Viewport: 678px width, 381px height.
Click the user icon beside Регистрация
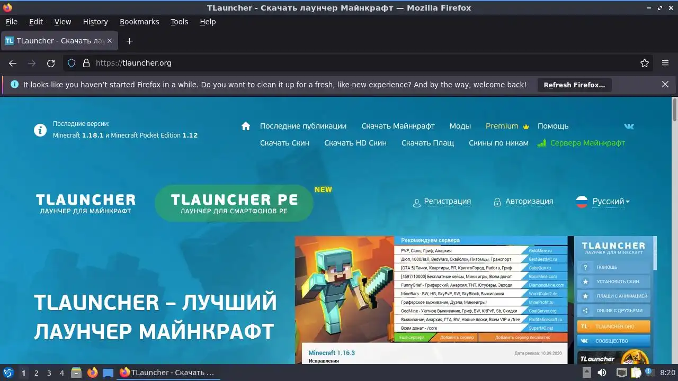[417, 202]
